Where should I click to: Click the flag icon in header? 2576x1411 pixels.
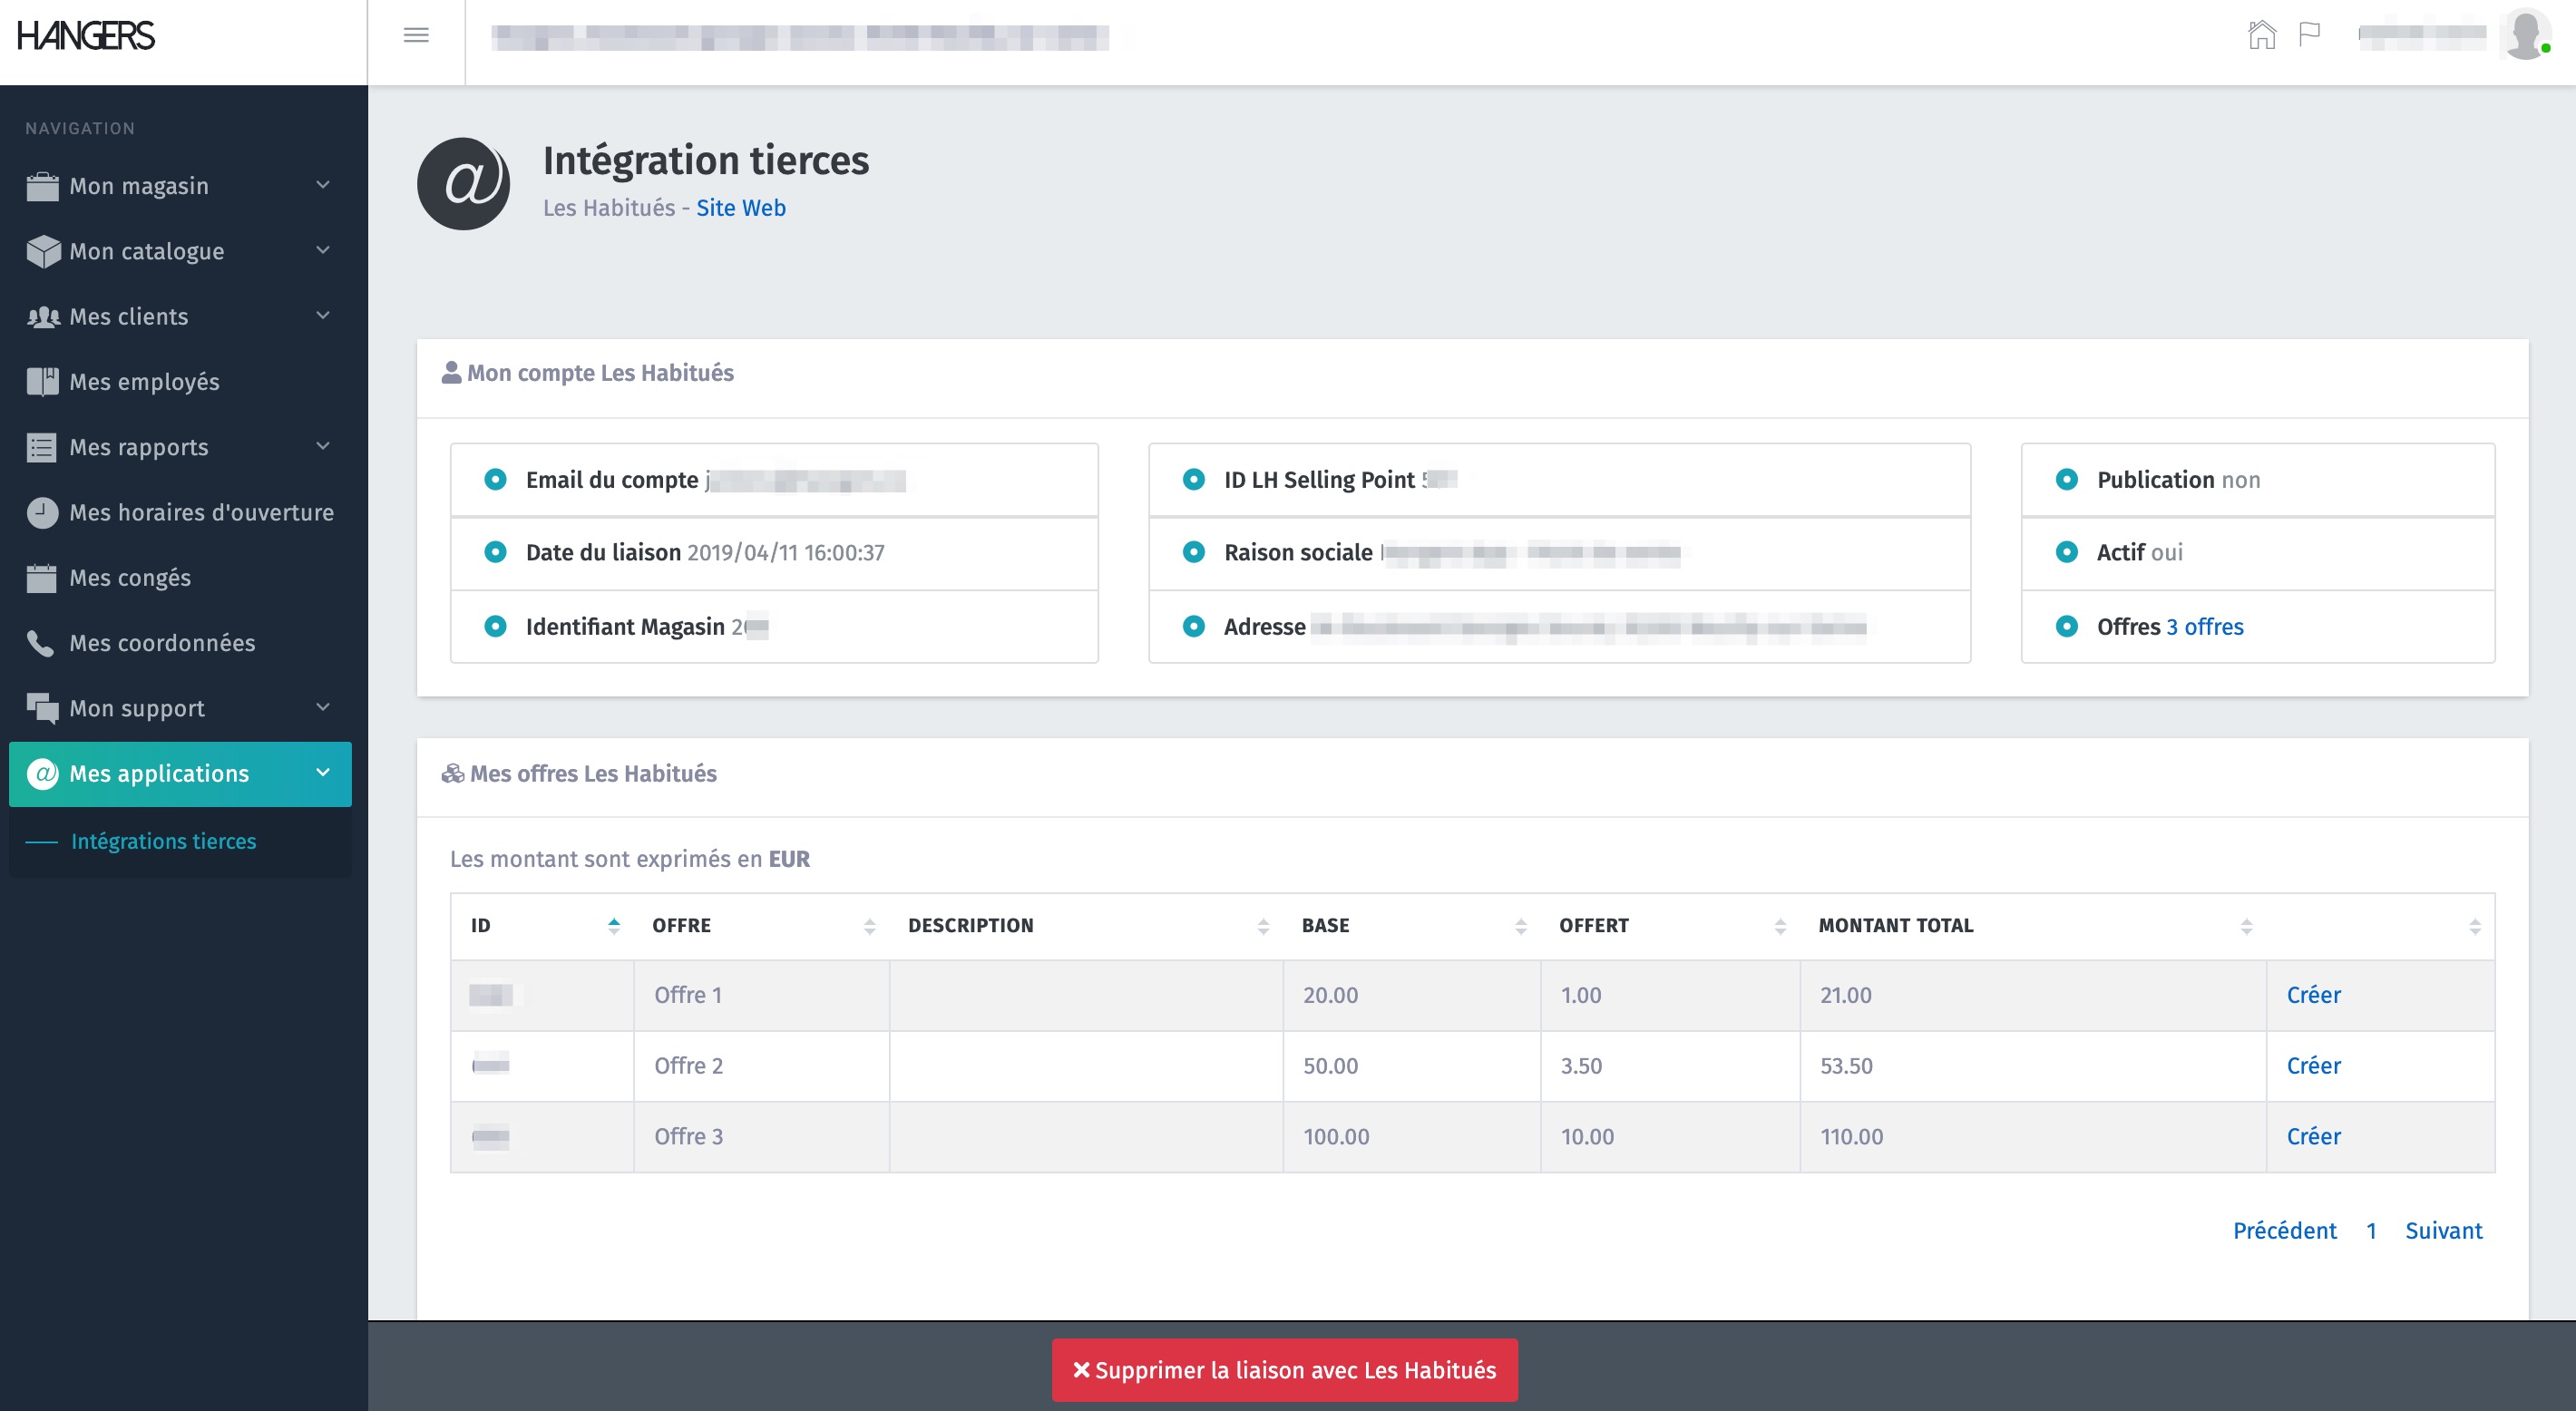[2309, 35]
